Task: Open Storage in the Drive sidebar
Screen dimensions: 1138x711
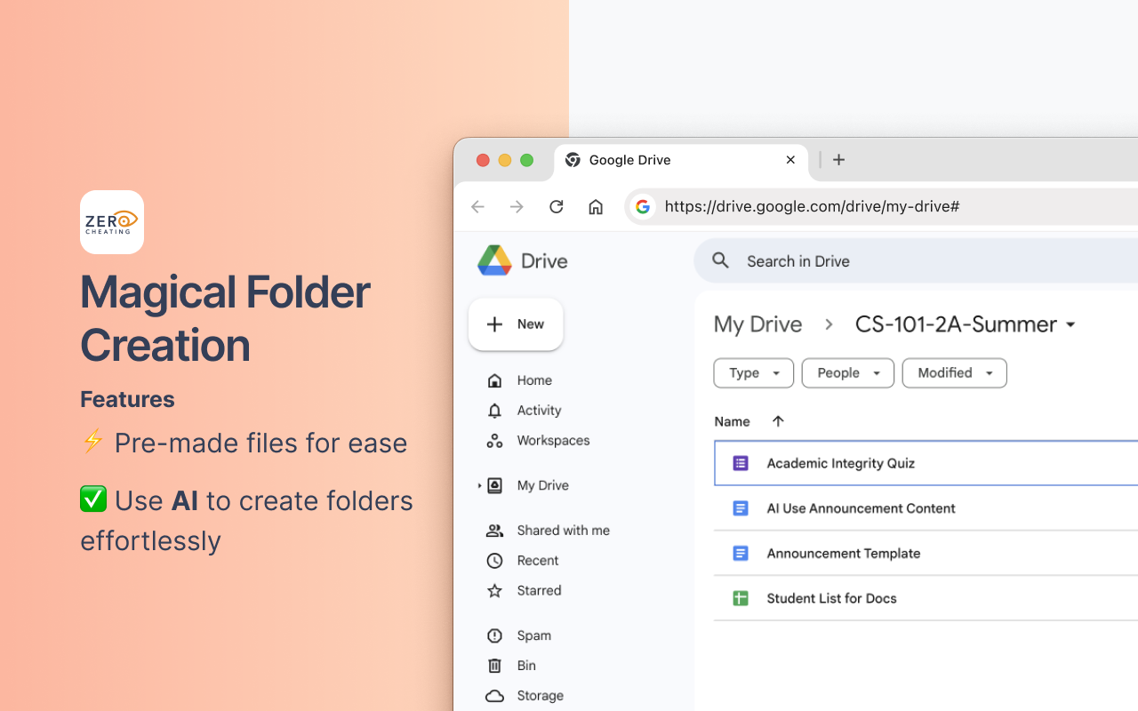Action: click(540, 696)
